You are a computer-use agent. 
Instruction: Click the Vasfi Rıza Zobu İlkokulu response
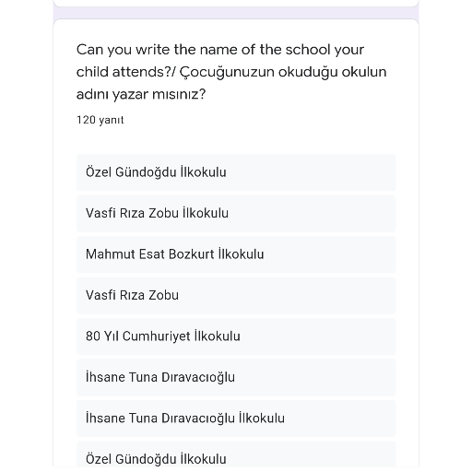coord(236,213)
